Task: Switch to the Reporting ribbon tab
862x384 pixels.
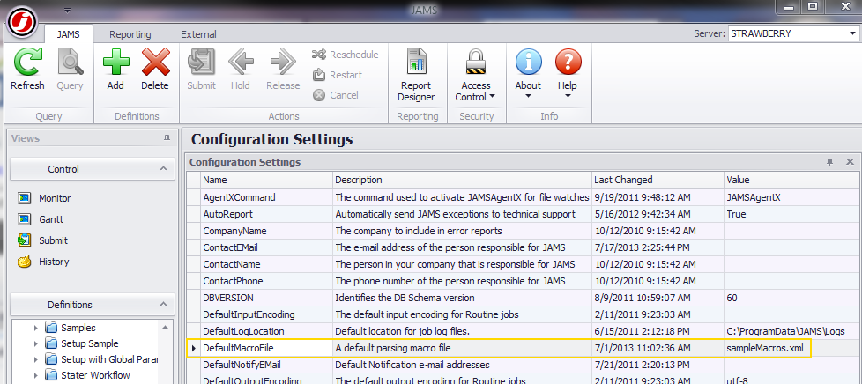Action: pos(130,34)
